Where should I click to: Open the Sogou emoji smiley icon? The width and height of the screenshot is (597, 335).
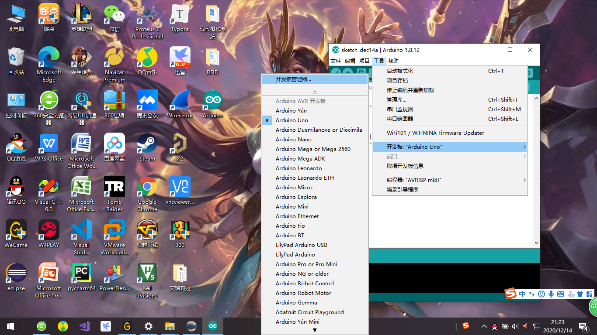[x=541, y=294]
